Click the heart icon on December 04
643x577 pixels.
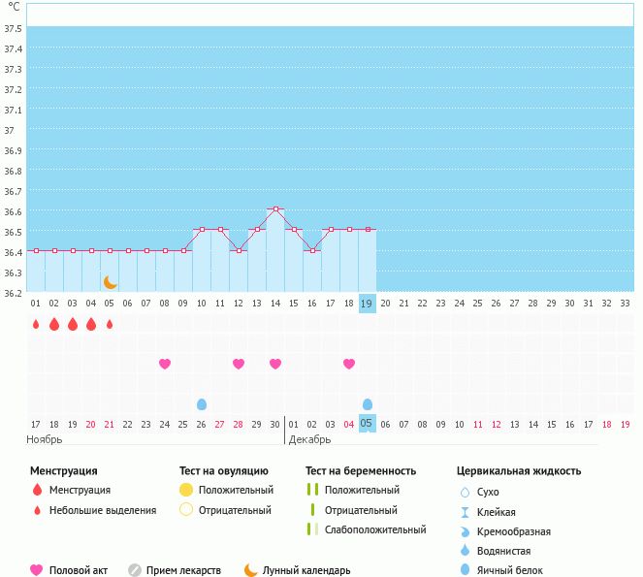point(349,364)
